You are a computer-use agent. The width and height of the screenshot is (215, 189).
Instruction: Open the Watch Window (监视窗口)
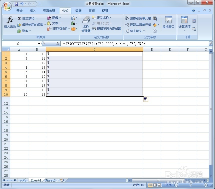[169, 22]
